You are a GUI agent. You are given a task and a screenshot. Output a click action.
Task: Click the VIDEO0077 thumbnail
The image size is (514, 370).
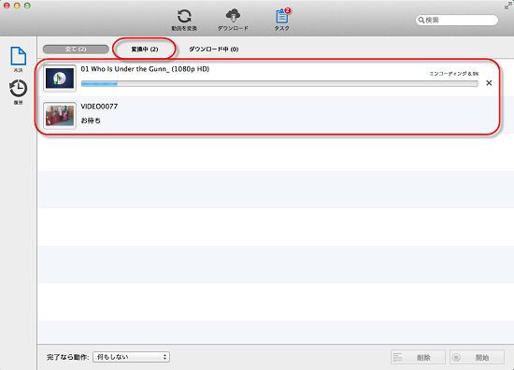click(60, 115)
